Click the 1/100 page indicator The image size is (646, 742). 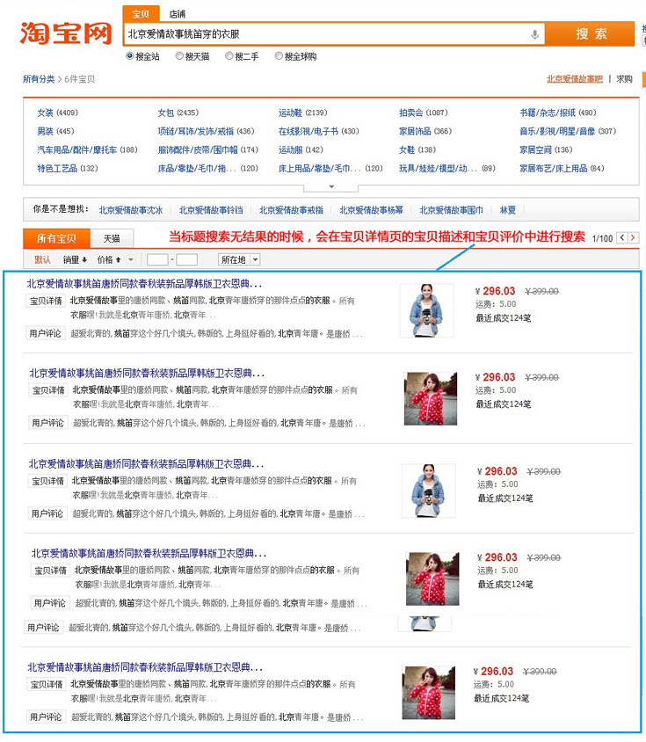(602, 238)
